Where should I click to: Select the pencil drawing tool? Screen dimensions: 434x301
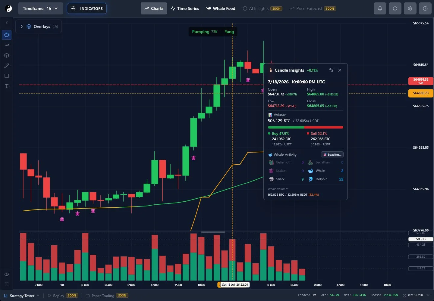pyautogui.click(x=7, y=66)
